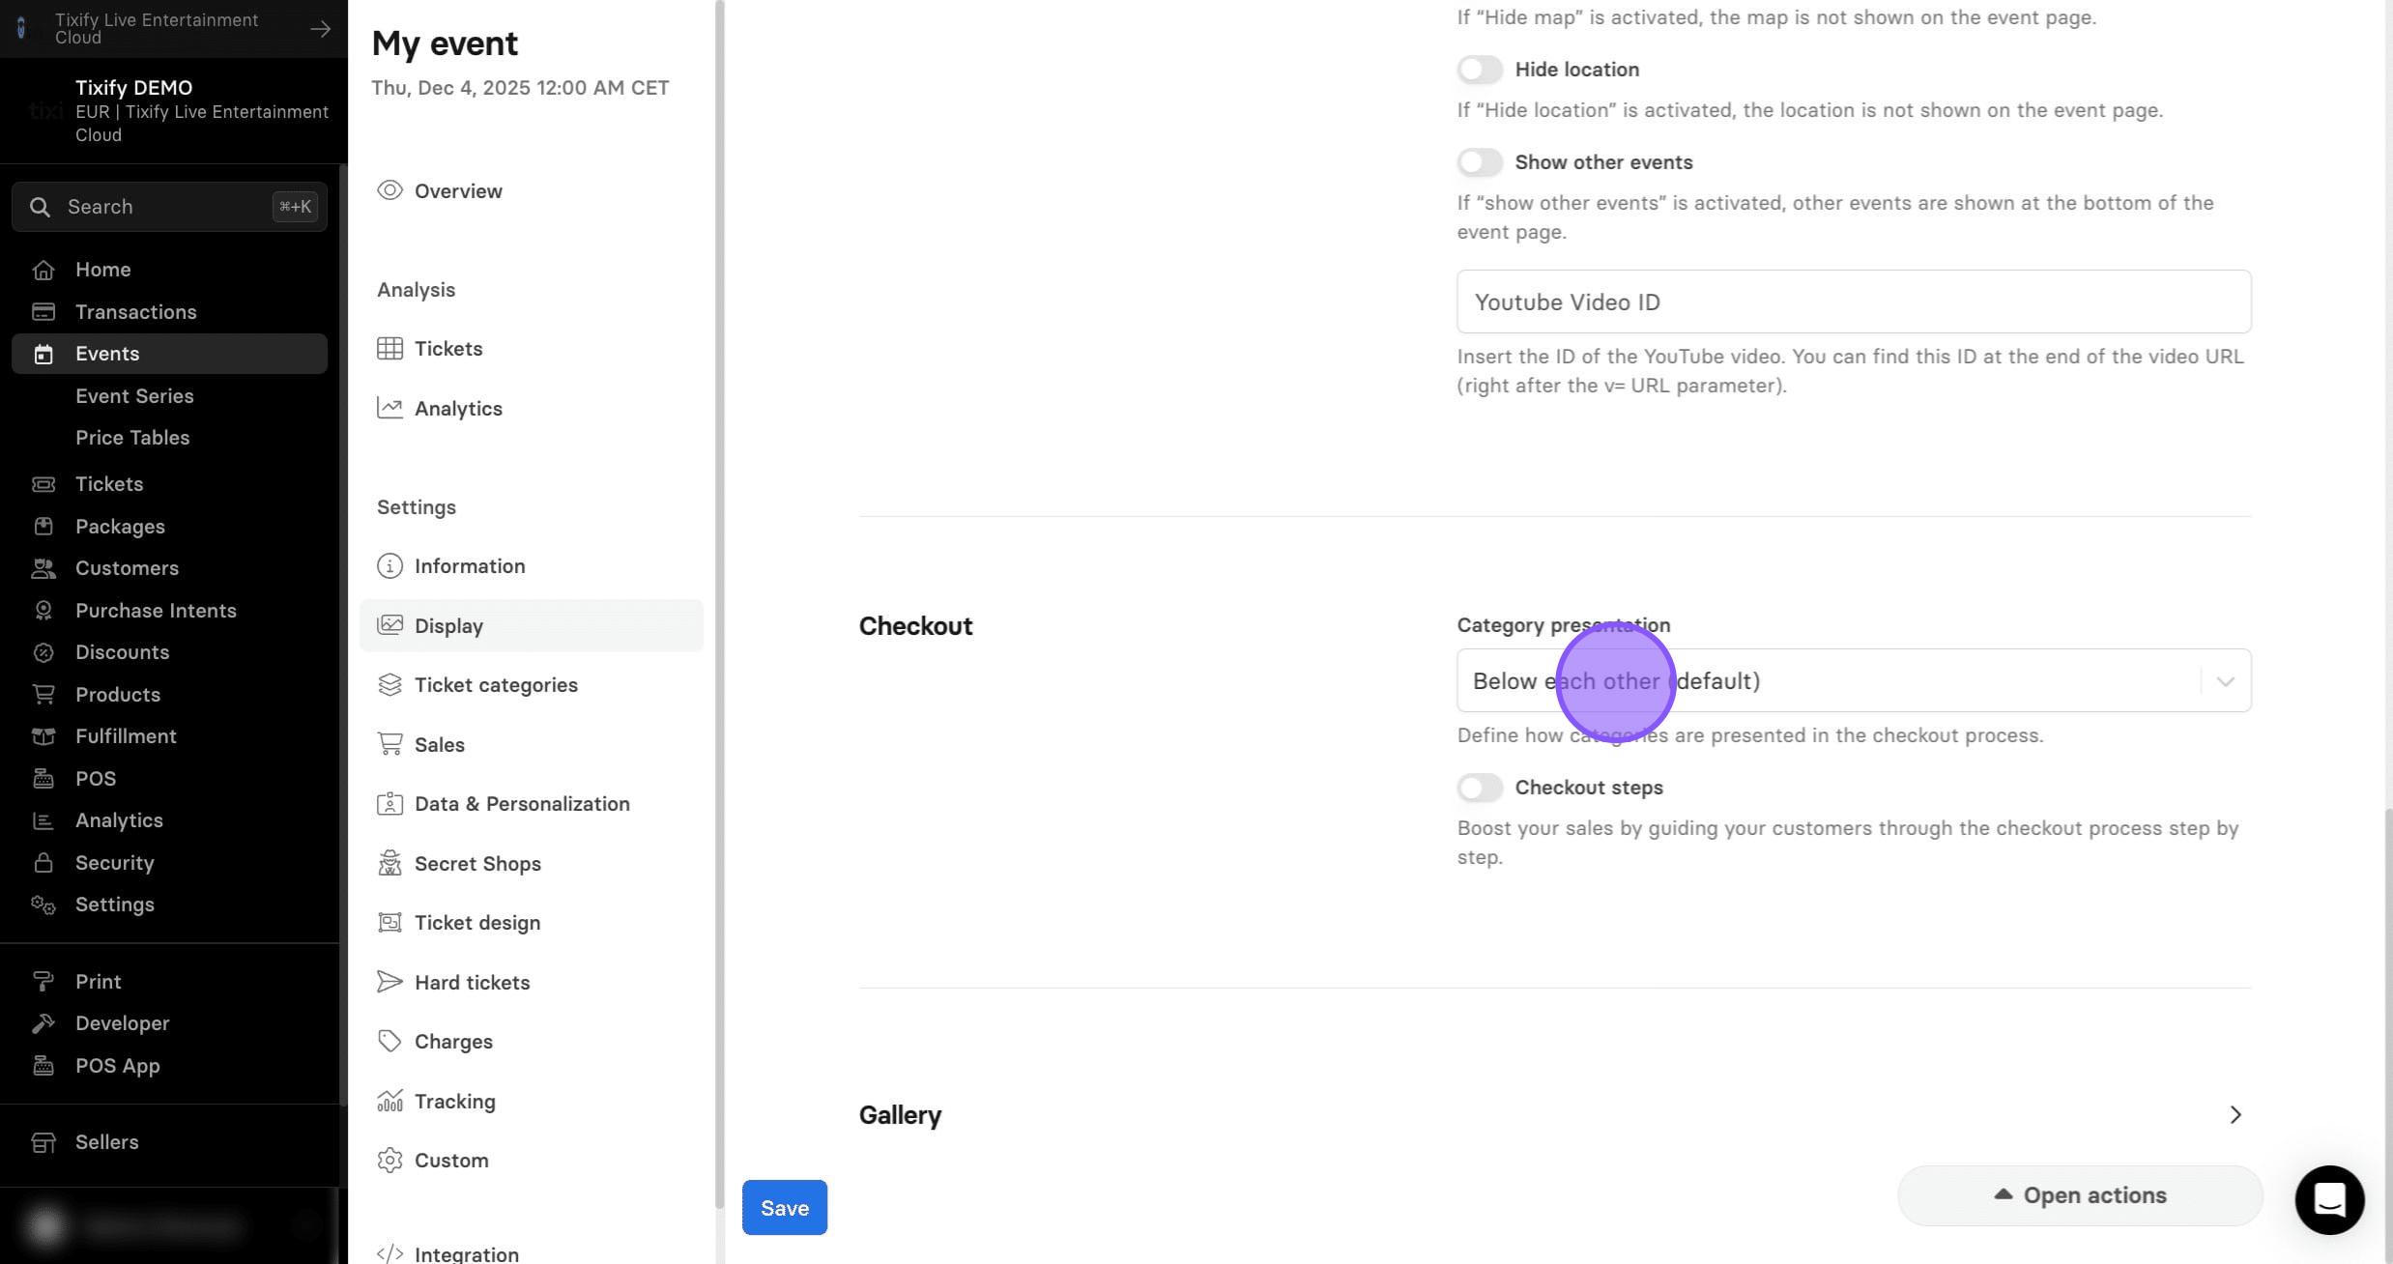Image resolution: width=2393 pixels, height=1264 pixels.
Task: Open the Category presentation dropdown
Action: point(1854,680)
